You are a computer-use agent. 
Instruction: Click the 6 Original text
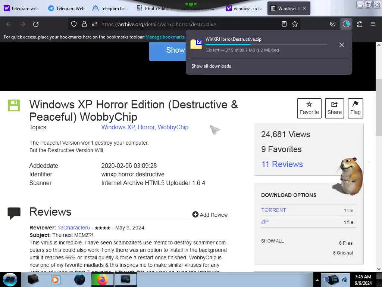(x=343, y=253)
